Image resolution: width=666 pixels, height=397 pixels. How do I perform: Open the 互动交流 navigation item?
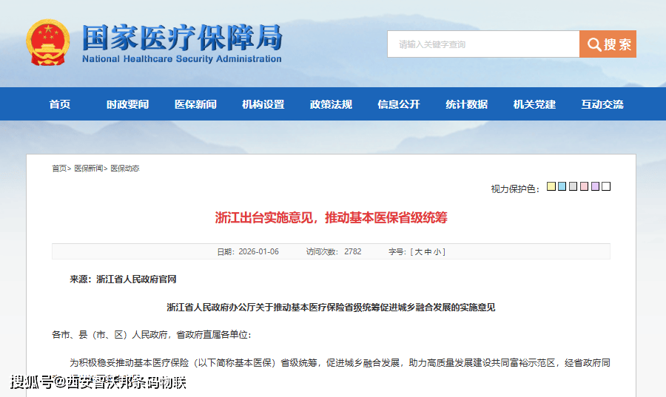coord(602,104)
